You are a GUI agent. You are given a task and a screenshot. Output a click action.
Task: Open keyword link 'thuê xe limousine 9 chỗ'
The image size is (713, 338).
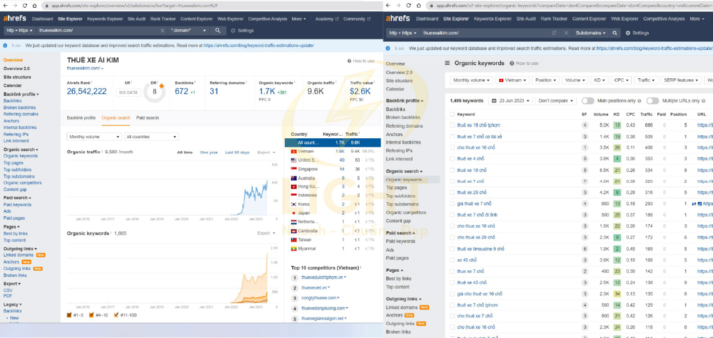(x=480, y=249)
